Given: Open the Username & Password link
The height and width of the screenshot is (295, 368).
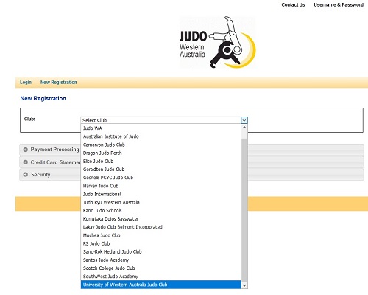Looking at the screenshot, I should (x=339, y=4).
